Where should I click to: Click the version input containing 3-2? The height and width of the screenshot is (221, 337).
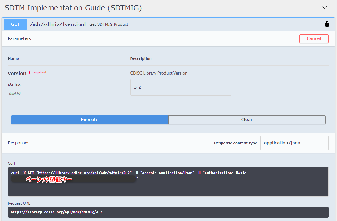coord(181,87)
